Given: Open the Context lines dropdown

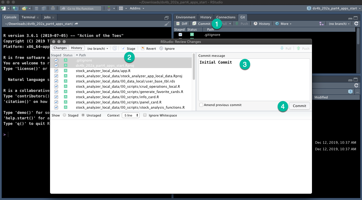Looking at the screenshot, I should point(130,115).
